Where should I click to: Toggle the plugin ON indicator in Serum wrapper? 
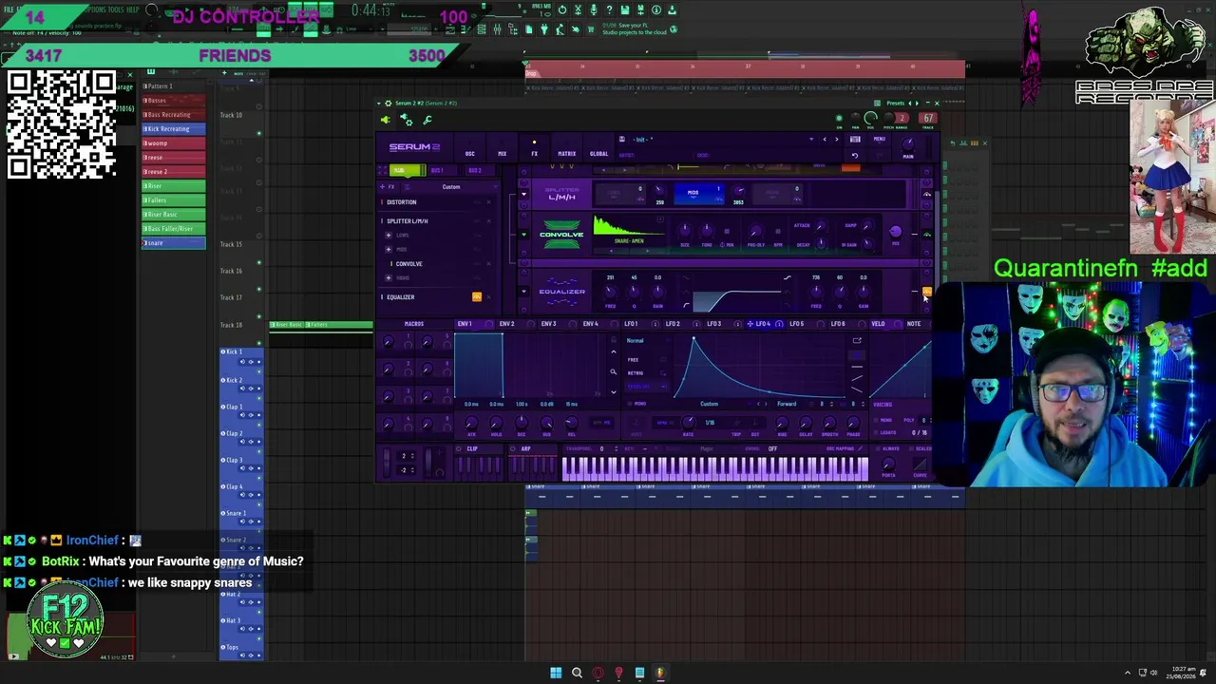[x=839, y=119]
